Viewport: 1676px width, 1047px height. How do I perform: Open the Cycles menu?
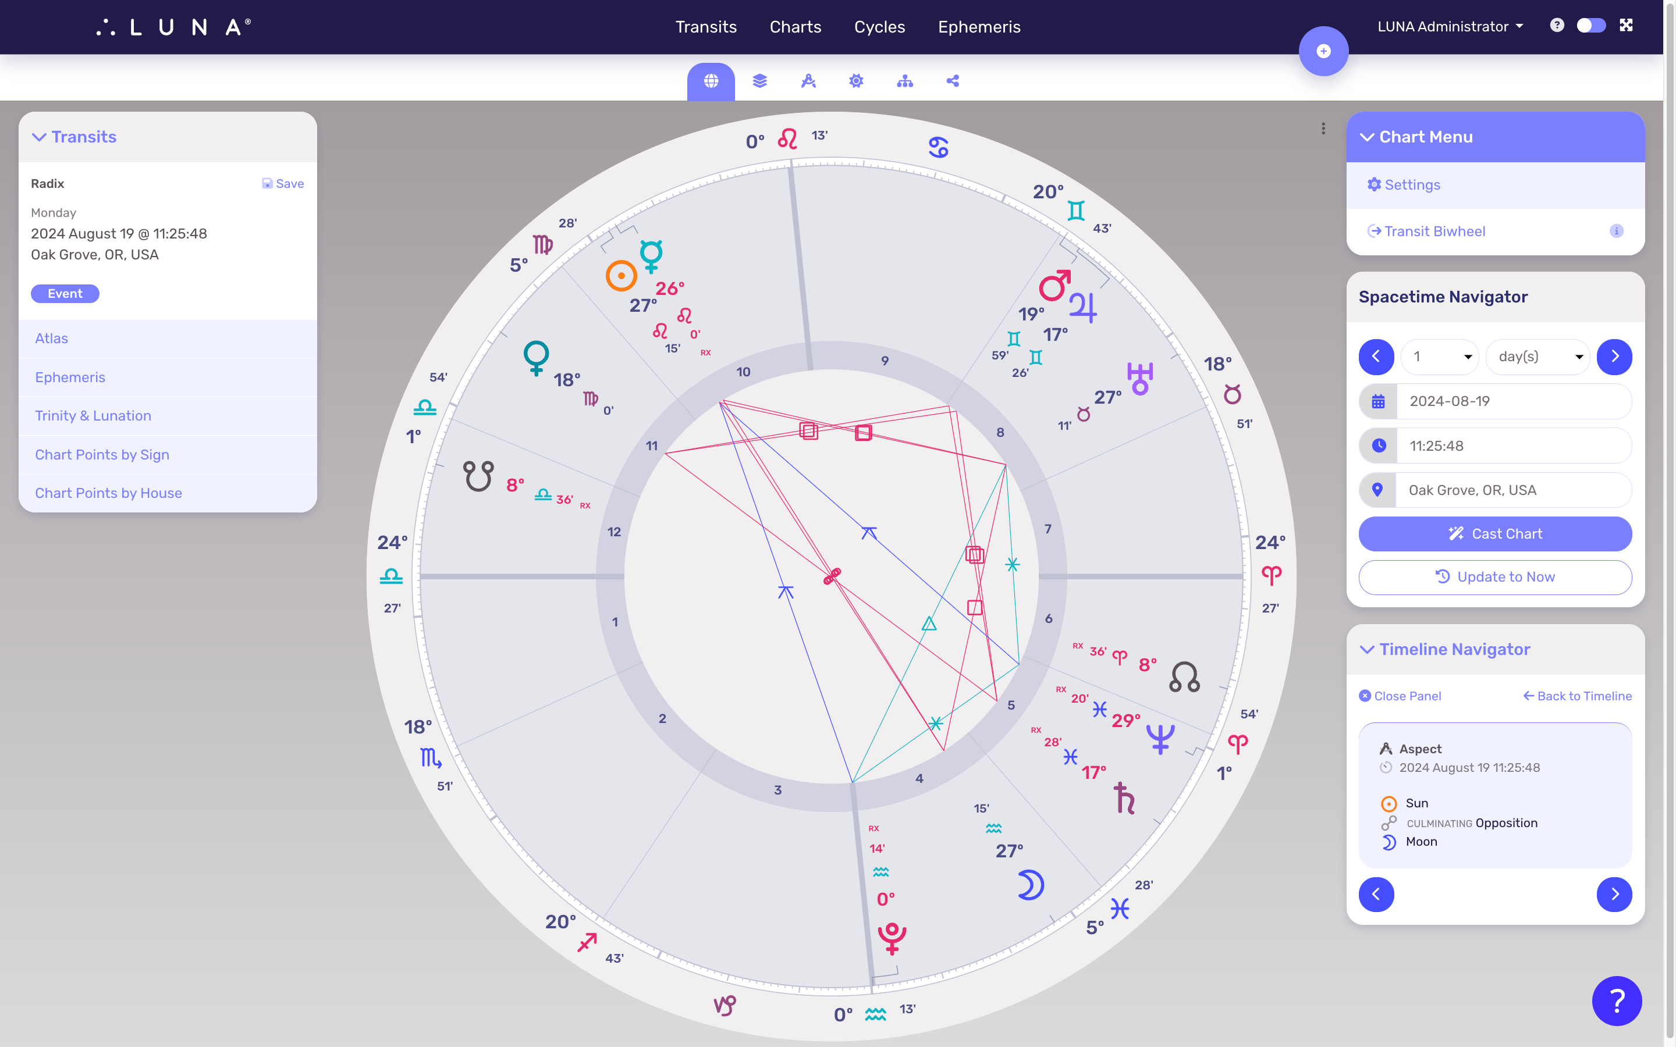coord(879,26)
